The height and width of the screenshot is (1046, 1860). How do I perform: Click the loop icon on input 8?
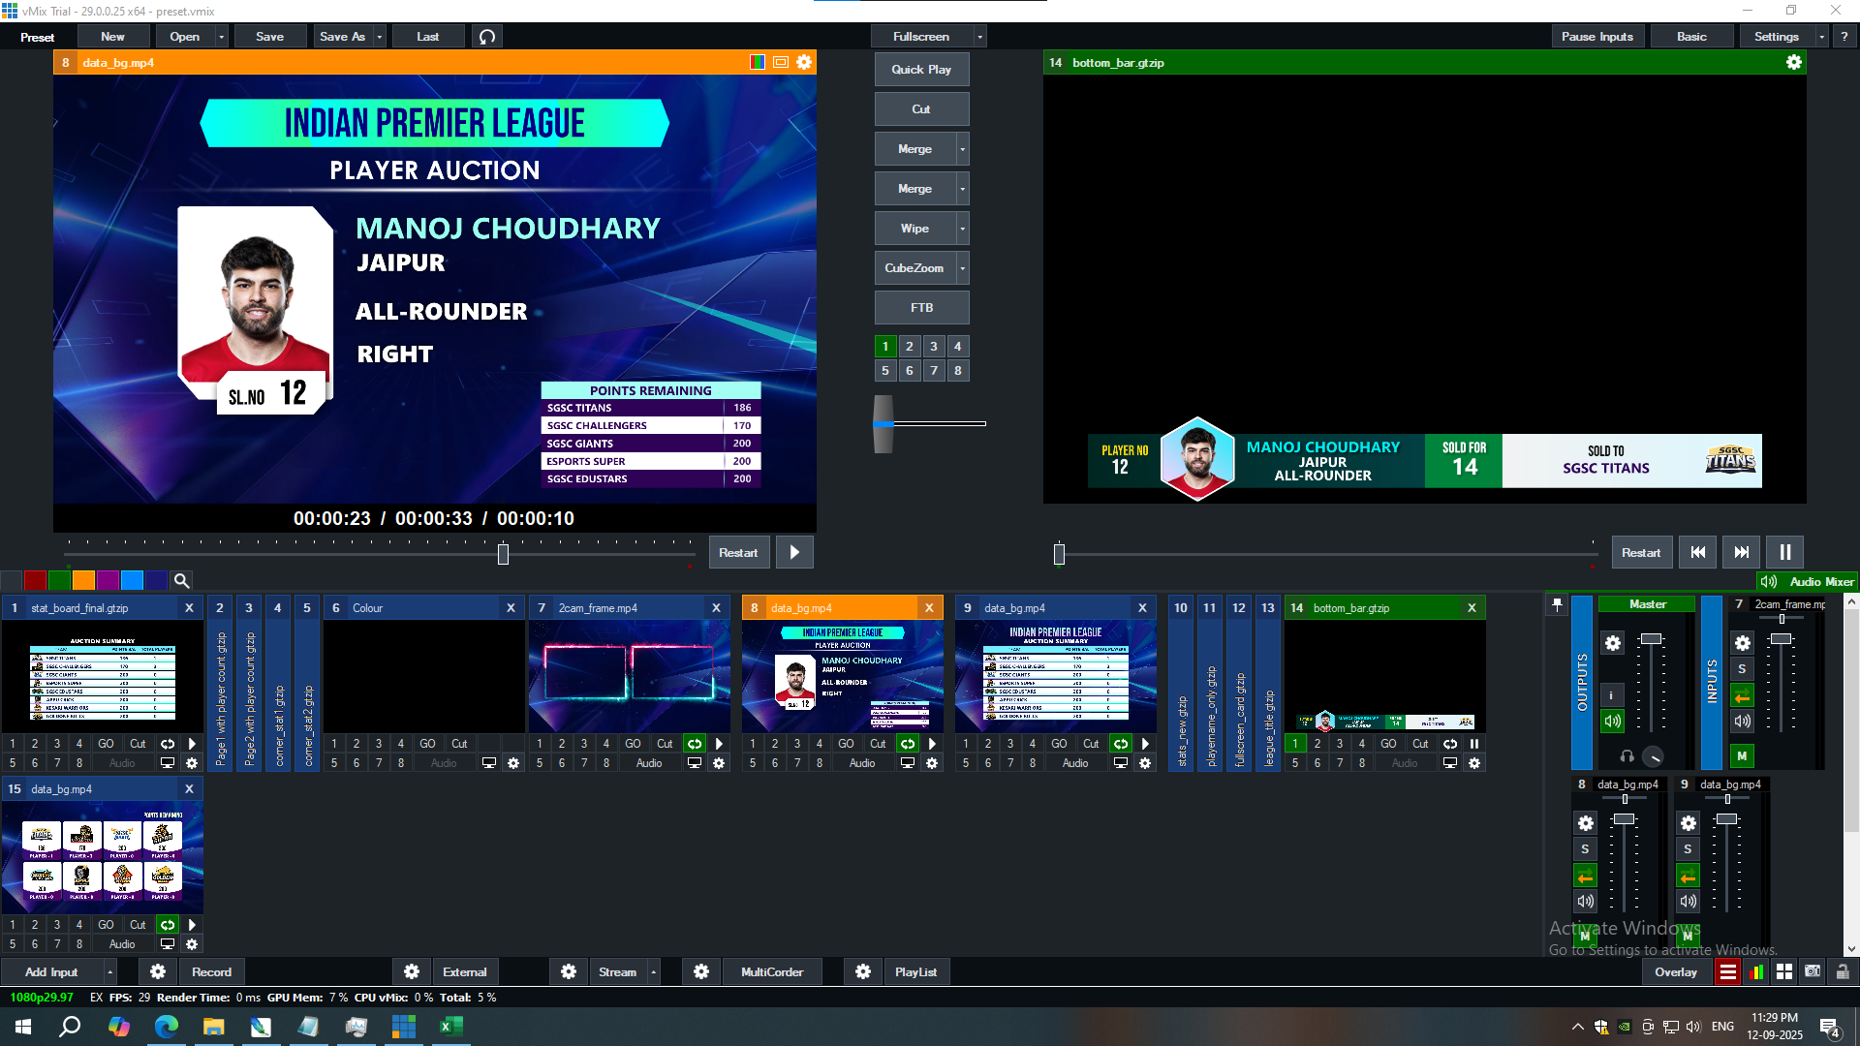[908, 744]
